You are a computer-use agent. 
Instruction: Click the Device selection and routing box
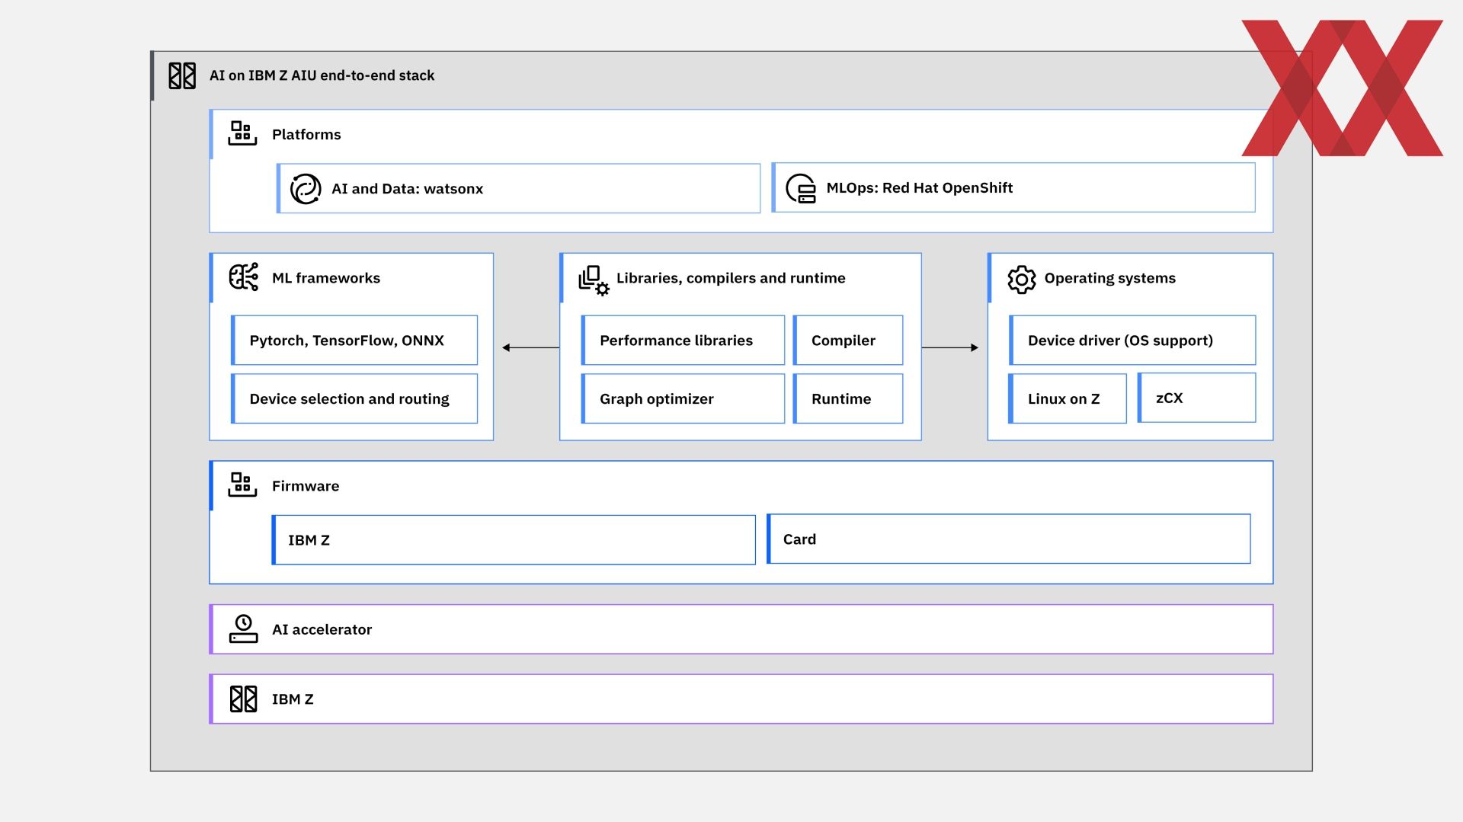354,398
